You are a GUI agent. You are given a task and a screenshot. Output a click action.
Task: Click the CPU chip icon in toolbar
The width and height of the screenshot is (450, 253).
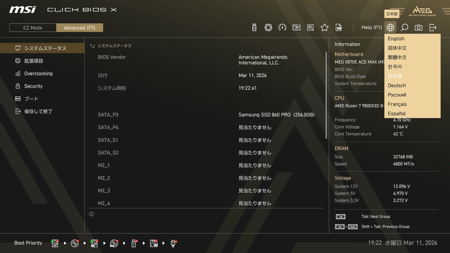[x=268, y=27]
